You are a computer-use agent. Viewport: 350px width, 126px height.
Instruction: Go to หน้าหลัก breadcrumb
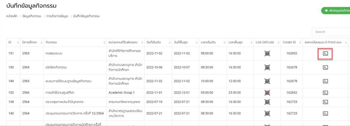pyautogui.click(x=12, y=16)
